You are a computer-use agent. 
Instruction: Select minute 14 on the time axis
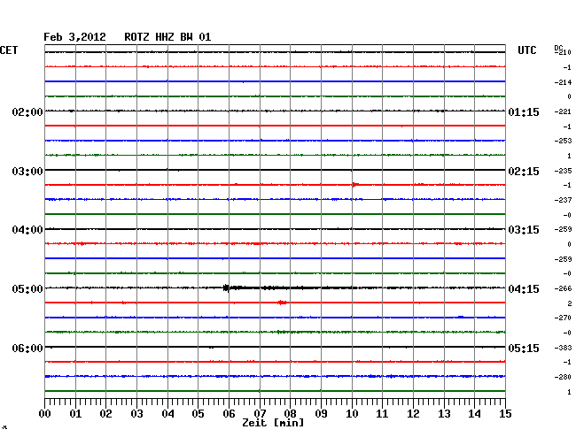(x=474, y=414)
